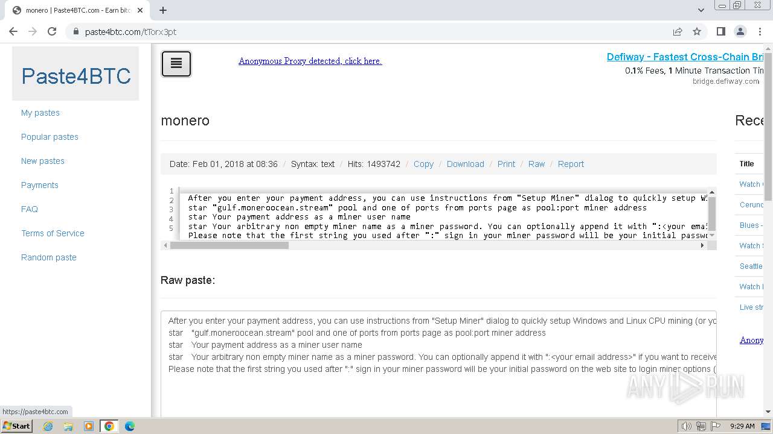Click the hamburger menu toggle button
773x434 pixels.
click(x=176, y=64)
